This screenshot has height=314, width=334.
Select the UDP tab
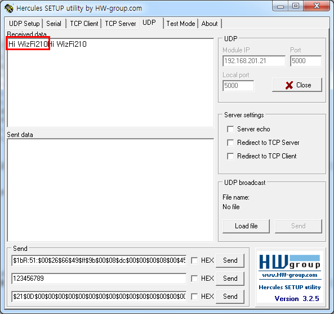(x=151, y=23)
